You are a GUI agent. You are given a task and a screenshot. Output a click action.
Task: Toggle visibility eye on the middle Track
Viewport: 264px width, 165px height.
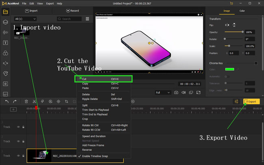[18, 141]
